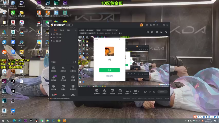The width and height of the screenshot is (219, 123).
Task: Toggle lock on the 全屏 1 layer
Action: 54,41
